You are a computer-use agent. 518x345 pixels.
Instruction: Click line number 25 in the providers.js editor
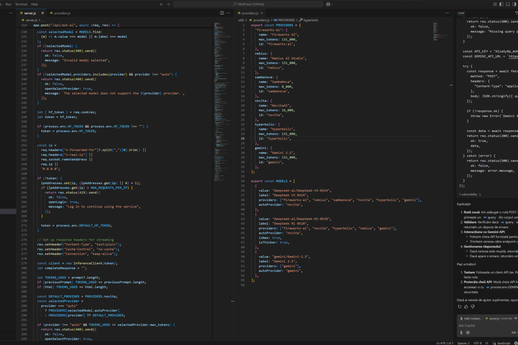coord(243,139)
